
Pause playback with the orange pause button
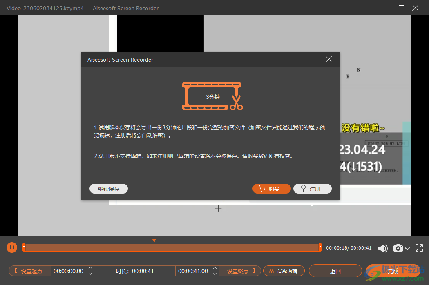pyautogui.click(x=12, y=247)
